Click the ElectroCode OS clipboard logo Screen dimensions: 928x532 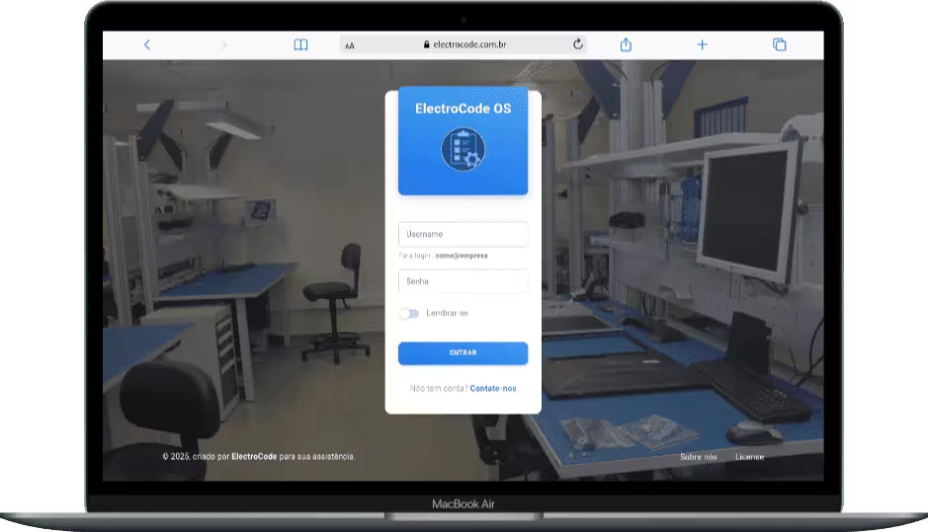tap(463, 149)
